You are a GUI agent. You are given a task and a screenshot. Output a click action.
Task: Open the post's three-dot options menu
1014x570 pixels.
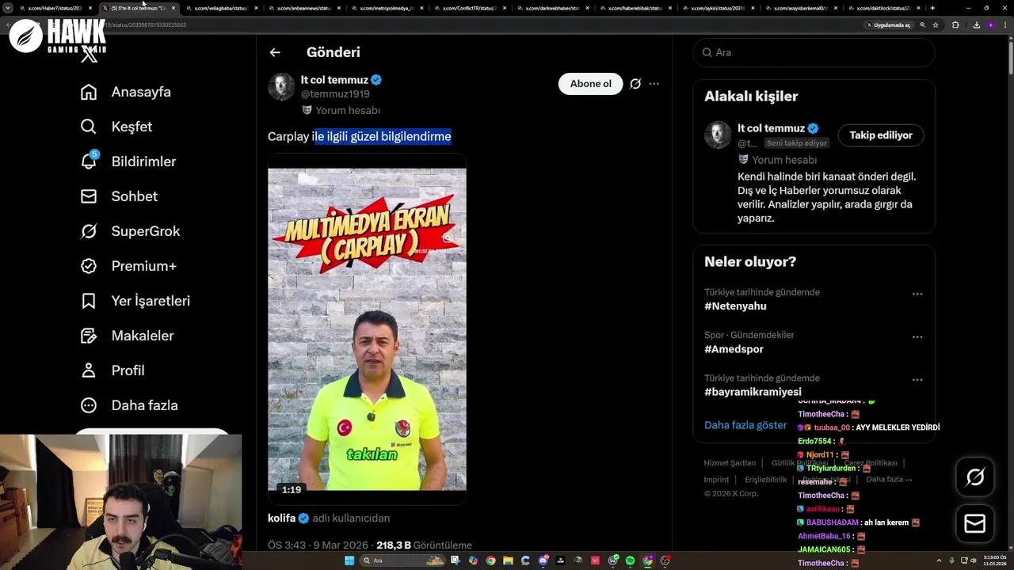(x=654, y=84)
